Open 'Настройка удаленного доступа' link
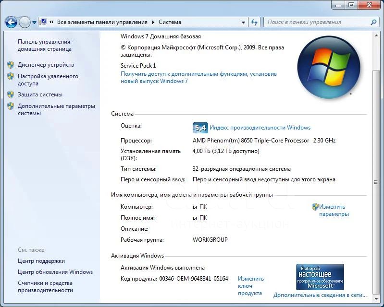The height and width of the screenshot is (307, 384). [x=48, y=80]
